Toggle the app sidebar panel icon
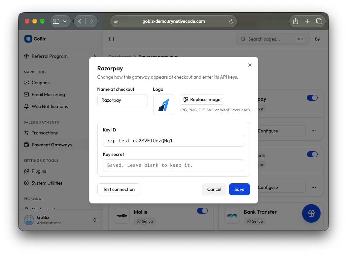347x255 pixels. click(x=112, y=39)
